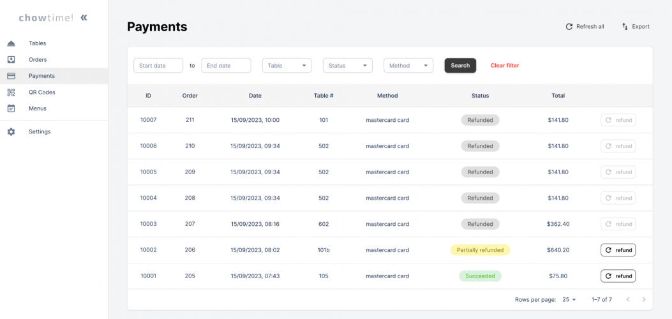Click the total $362.40
The image size is (672, 319).
(x=558, y=224)
